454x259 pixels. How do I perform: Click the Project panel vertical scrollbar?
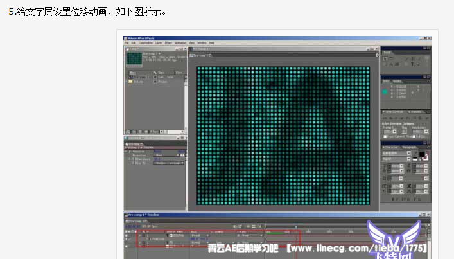[186, 102]
